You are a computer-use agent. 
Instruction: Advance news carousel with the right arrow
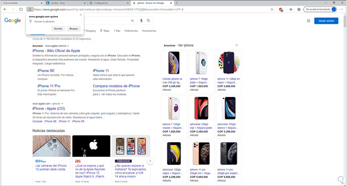pyautogui.click(x=150, y=161)
